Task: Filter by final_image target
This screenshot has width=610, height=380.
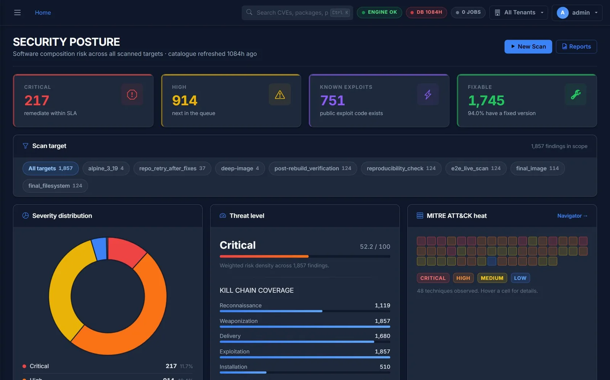Action: point(538,168)
